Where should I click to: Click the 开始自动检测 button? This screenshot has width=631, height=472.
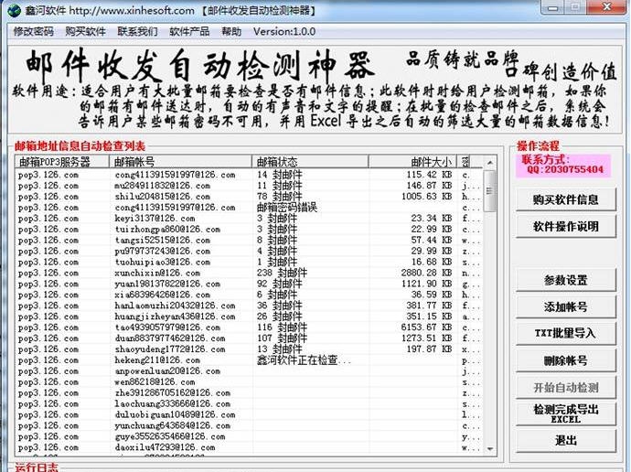coord(566,387)
